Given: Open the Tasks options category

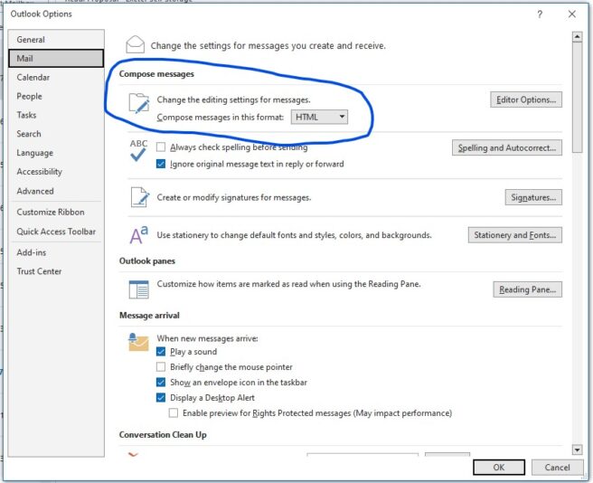Looking at the screenshot, I should coord(56,115).
